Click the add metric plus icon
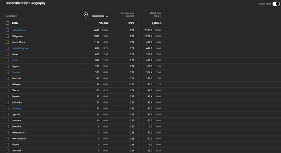Screen dimensions: 281x153 86,15
